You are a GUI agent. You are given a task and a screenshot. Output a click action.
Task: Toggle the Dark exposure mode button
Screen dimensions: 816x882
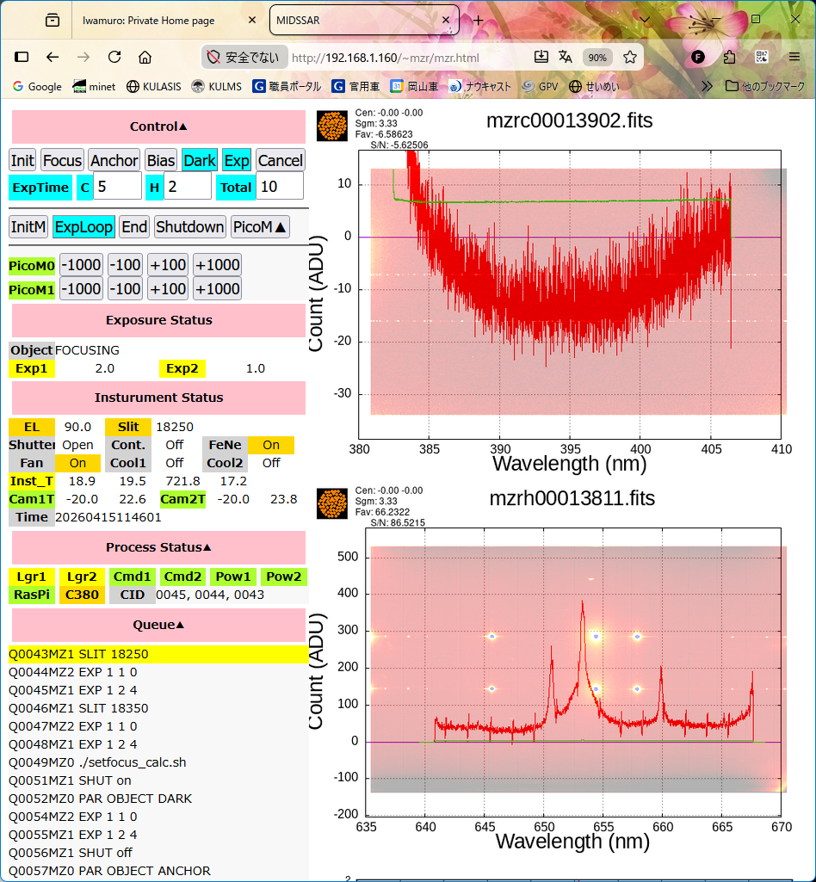pos(200,160)
